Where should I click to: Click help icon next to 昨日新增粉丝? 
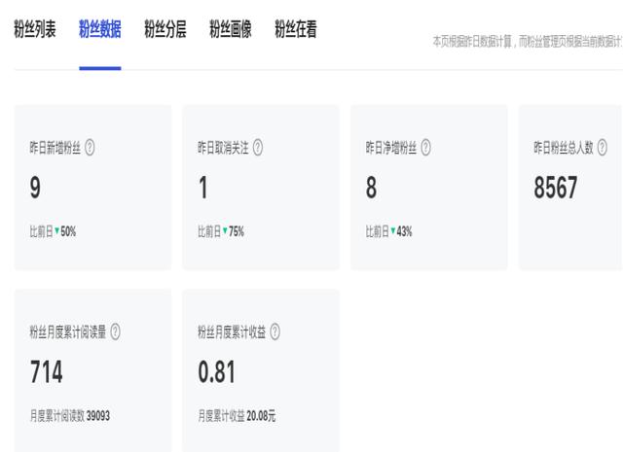(x=91, y=148)
